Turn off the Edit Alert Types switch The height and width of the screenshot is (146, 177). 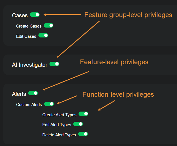pyautogui.click(x=78, y=124)
